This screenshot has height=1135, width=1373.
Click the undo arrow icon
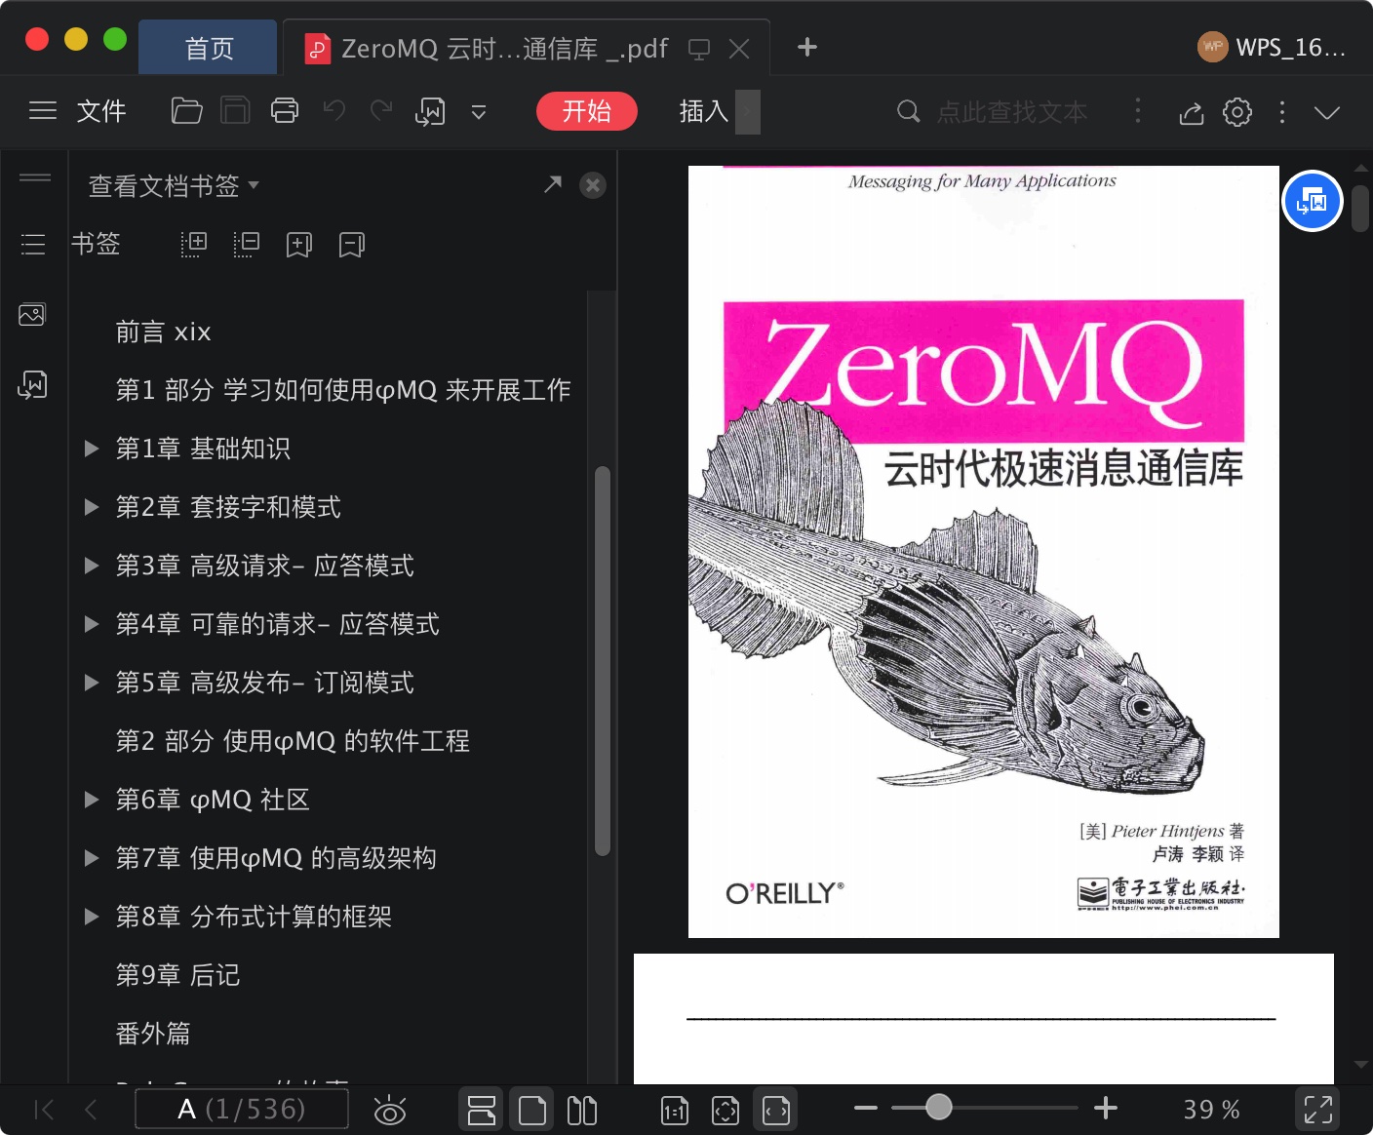coord(334,111)
